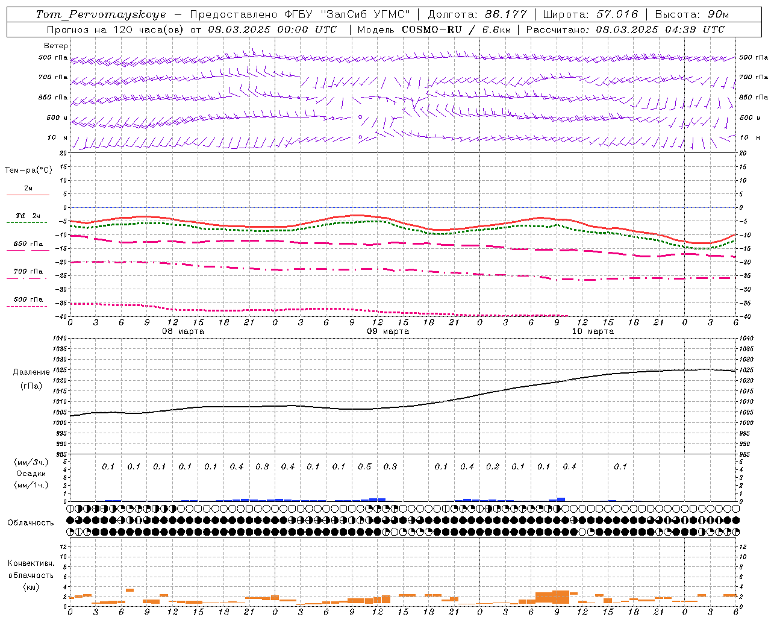Select the Давление panel label
Viewport: 771px width, 617px height.
coord(31,372)
